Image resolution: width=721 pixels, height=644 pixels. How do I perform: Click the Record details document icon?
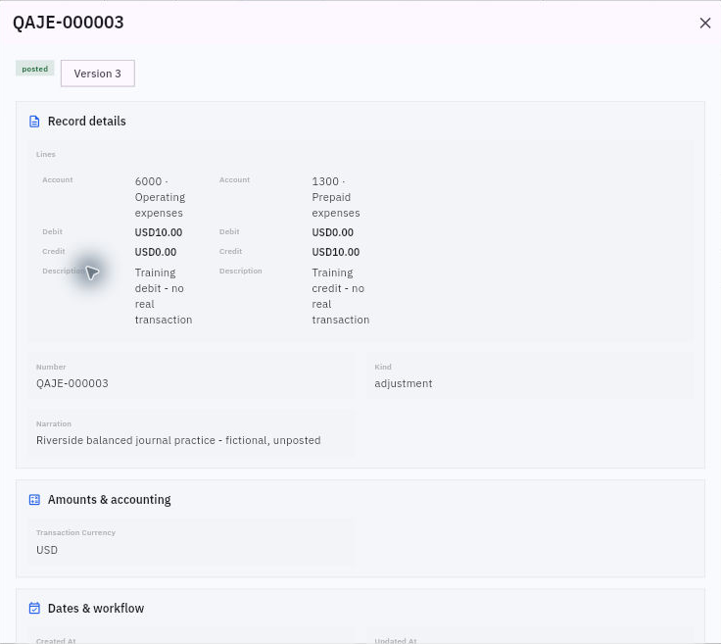point(34,122)
